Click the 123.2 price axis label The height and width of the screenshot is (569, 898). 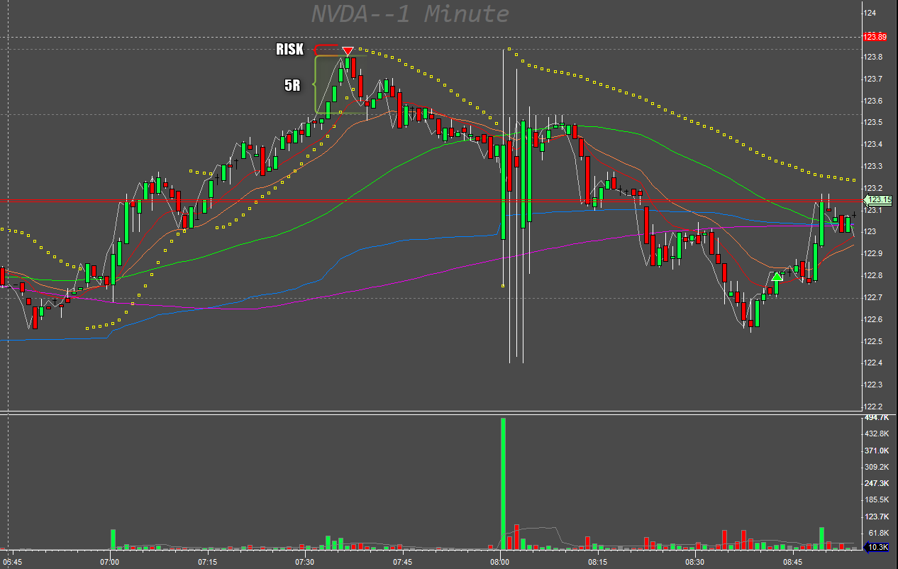point(873,188)
